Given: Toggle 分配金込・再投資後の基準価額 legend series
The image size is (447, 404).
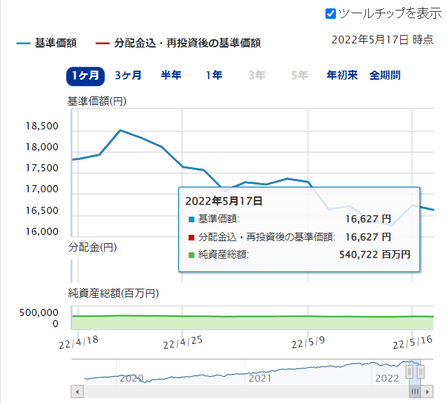Looking at the screenshot, I should point(177,43).
